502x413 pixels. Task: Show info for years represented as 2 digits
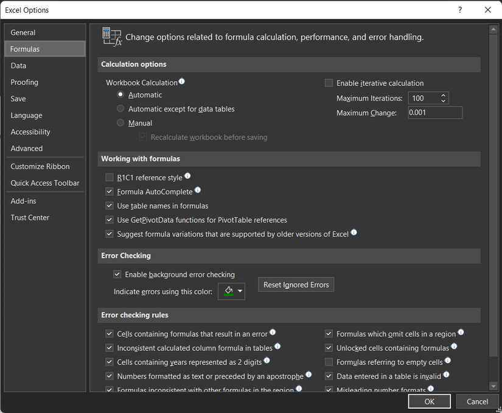tap(267, 361)
